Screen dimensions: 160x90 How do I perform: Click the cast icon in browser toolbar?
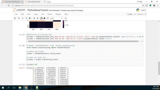[147, 5]
